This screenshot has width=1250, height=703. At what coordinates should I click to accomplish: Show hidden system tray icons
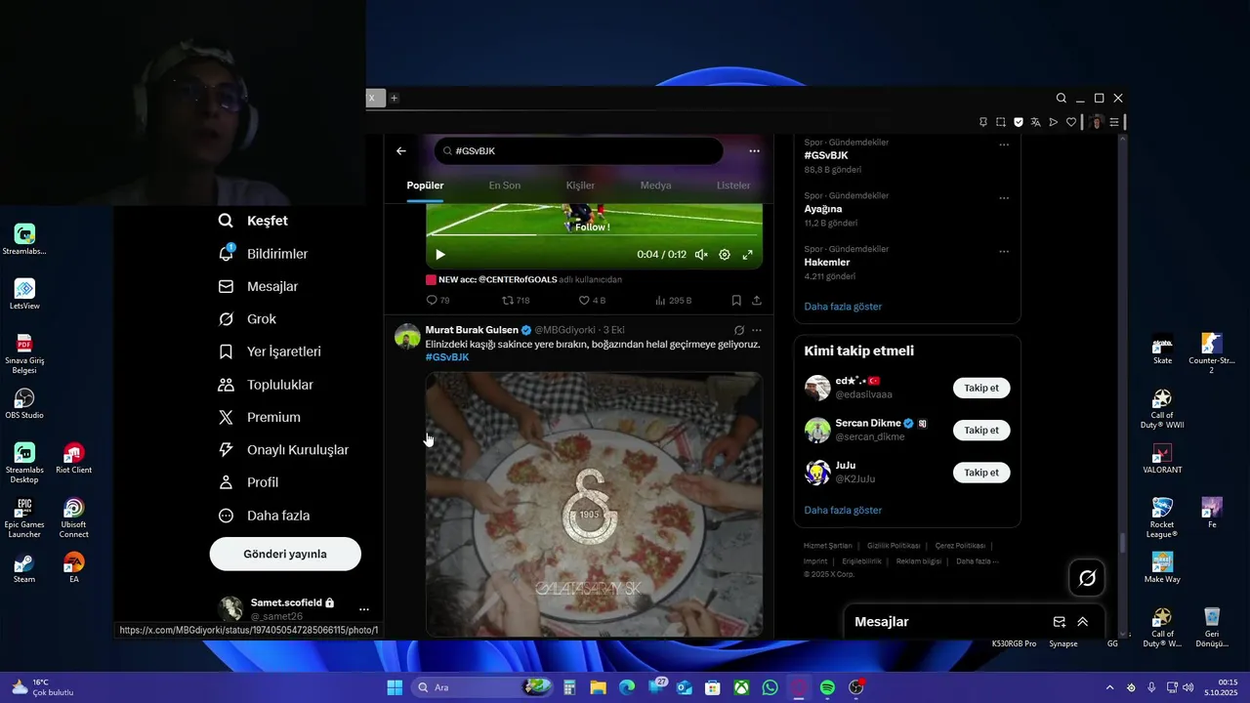[x=1109, y=687]
